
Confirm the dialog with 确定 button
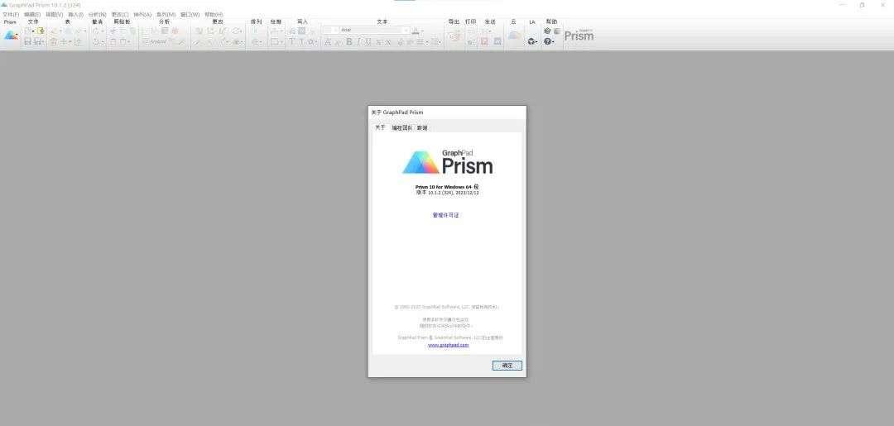[507, 366]
